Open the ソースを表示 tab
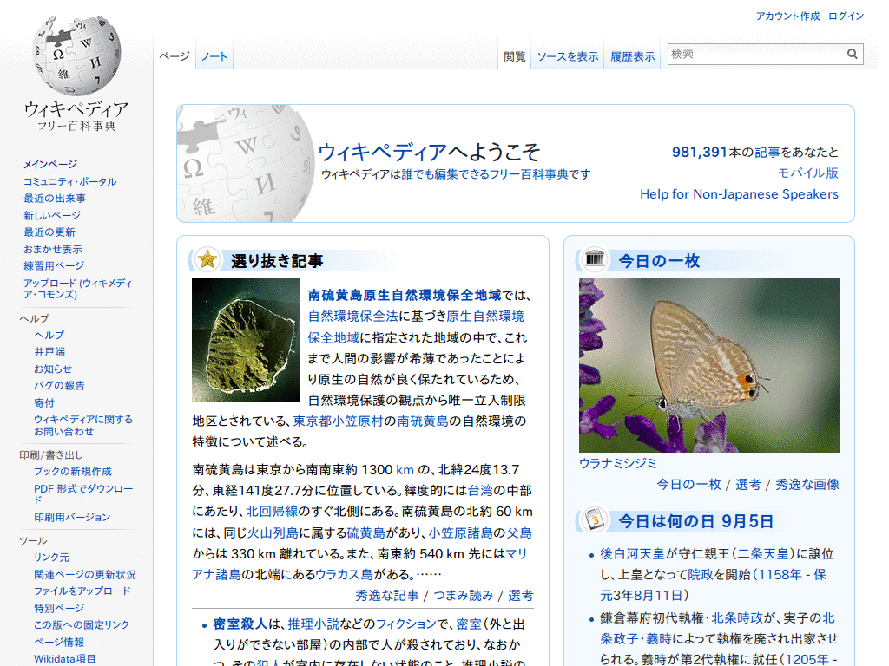 [x=568, y=56]
